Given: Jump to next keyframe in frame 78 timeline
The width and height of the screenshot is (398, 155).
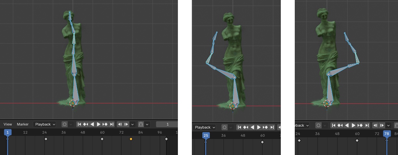Looking at the screenshot, I should click(x=360, y=125).
